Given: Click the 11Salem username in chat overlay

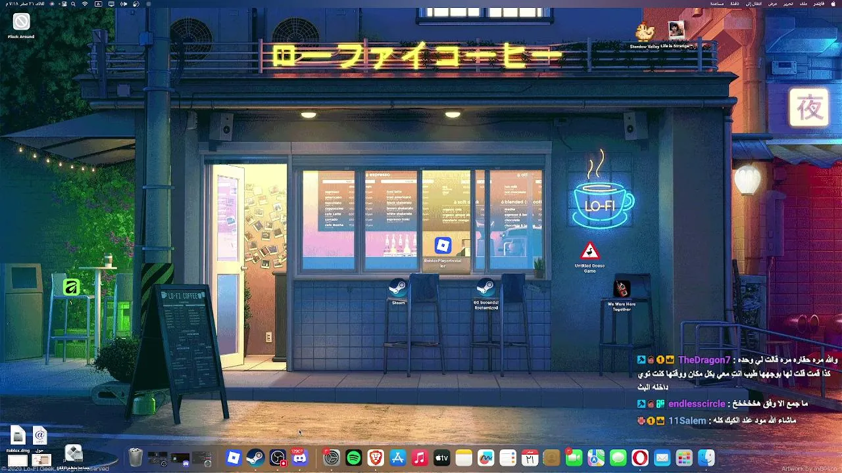Looking at the screenshot, I should click(687, 420).
